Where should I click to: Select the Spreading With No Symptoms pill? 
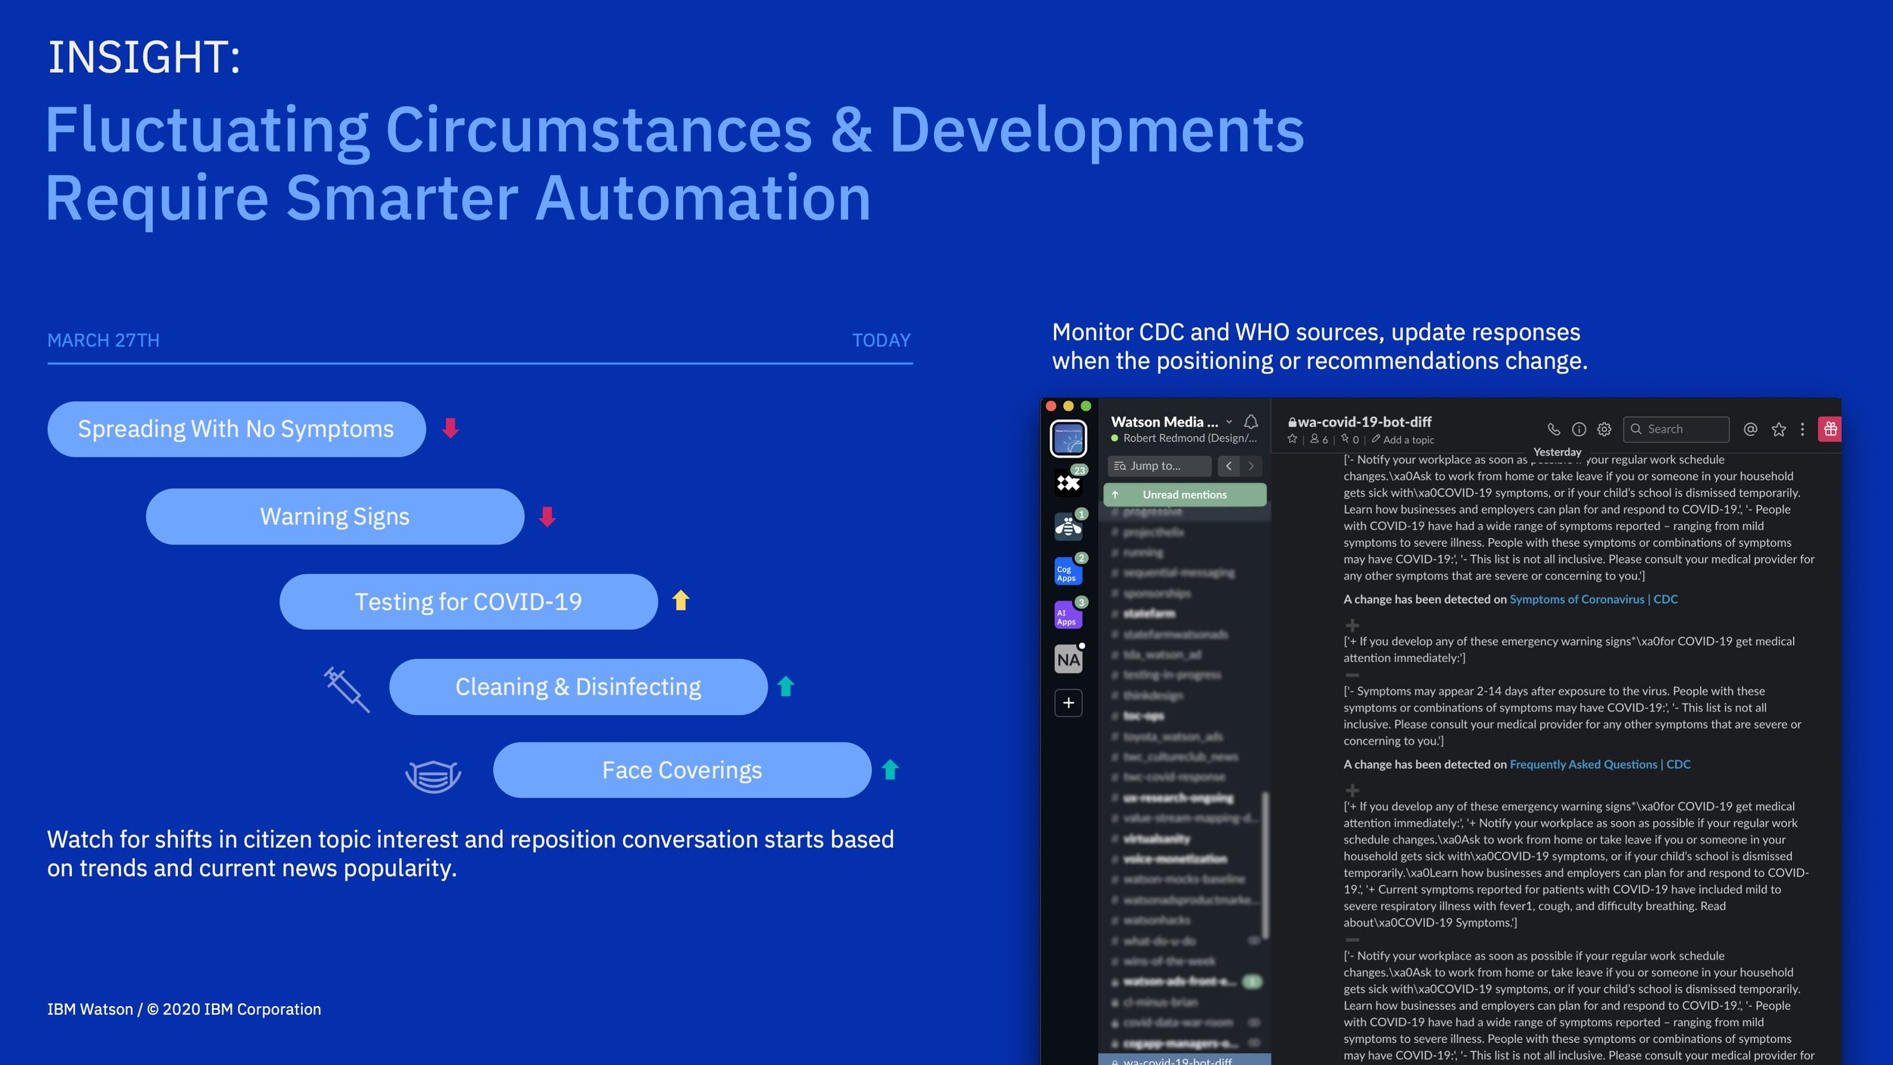click(236, 429)
